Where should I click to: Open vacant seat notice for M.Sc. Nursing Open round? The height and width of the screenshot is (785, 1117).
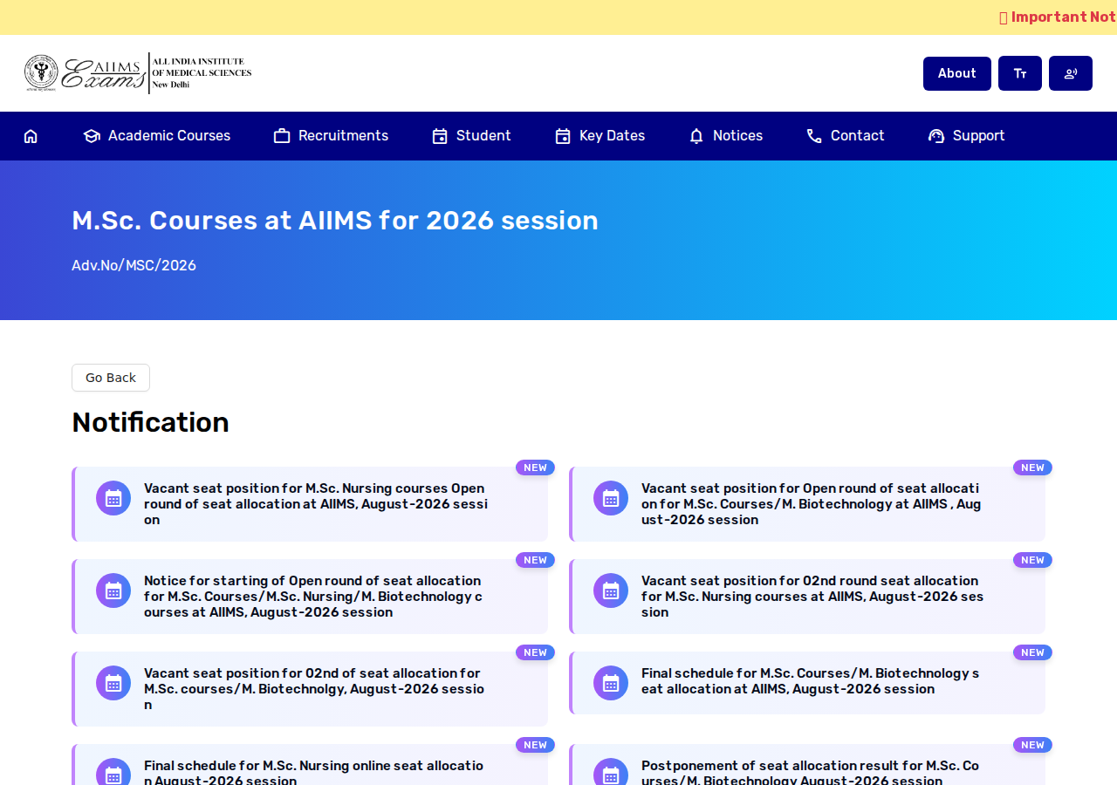click(x=310, y=504)
